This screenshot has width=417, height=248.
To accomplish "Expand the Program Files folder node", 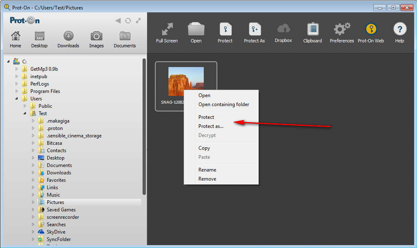I will pos(17,91).
